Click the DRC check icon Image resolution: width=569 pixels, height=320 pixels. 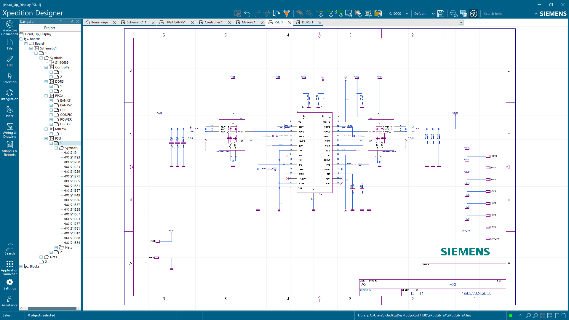(453, 13)
